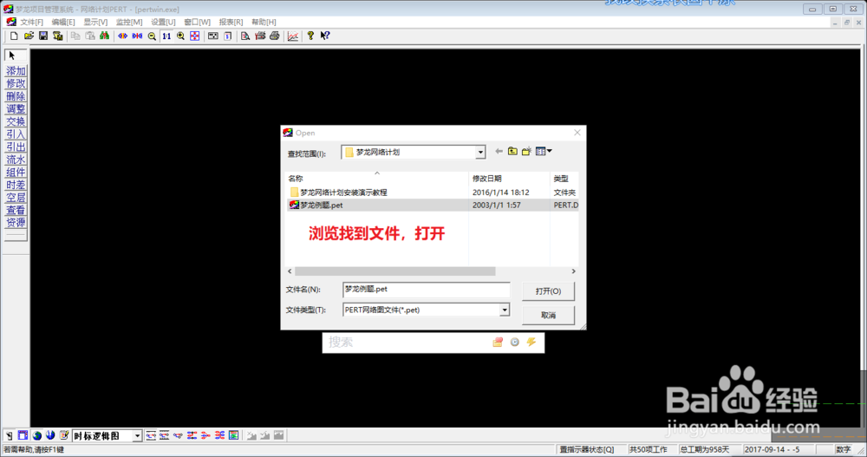
Task: Click the fit-to-window arrows icon
Action: [x=195, y=36]
